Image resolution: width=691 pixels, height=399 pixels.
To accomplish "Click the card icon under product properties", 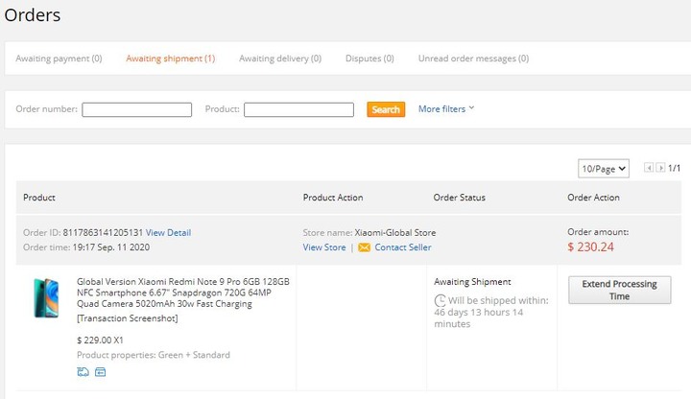I will click(x=101, y=372).
